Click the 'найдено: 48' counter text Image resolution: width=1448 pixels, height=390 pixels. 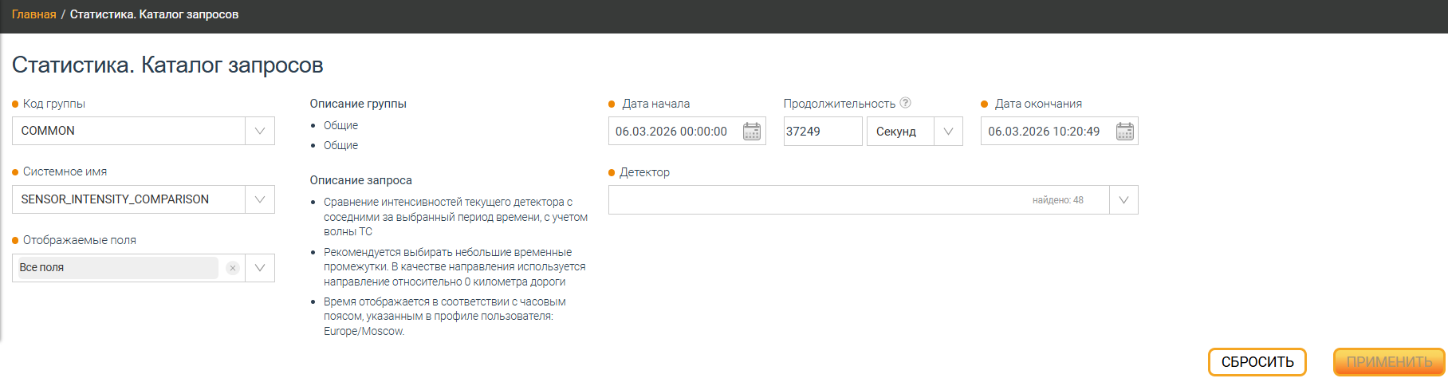click(x=1057, y=200)
